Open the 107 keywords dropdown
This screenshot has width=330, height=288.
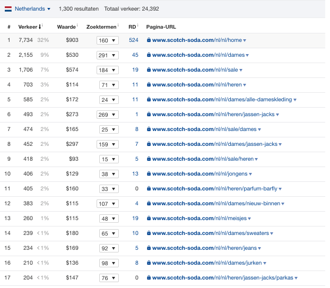[x=108, y=204]
